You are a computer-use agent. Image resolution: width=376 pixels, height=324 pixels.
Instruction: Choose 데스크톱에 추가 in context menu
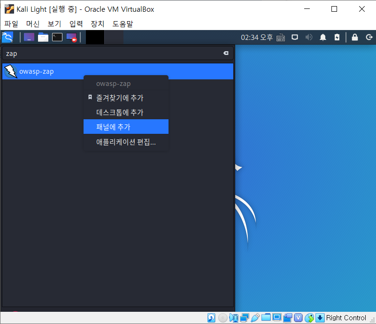126,112
